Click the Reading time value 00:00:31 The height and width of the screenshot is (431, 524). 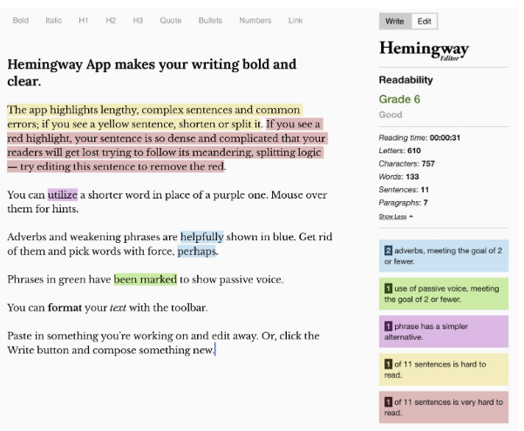point(445,138)
